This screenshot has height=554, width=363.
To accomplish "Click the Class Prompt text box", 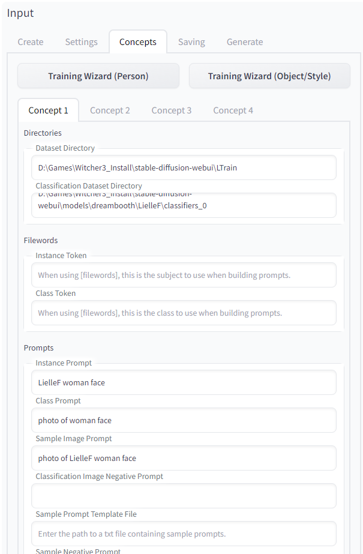I will [x=184, y=421].
